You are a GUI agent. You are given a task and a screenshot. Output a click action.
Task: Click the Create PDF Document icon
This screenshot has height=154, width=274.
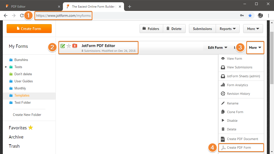223,139
